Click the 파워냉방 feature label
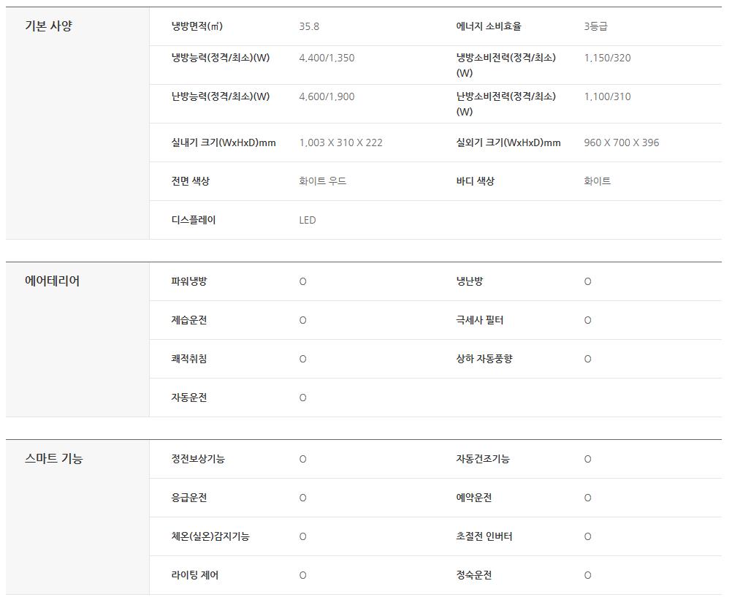 189,281
